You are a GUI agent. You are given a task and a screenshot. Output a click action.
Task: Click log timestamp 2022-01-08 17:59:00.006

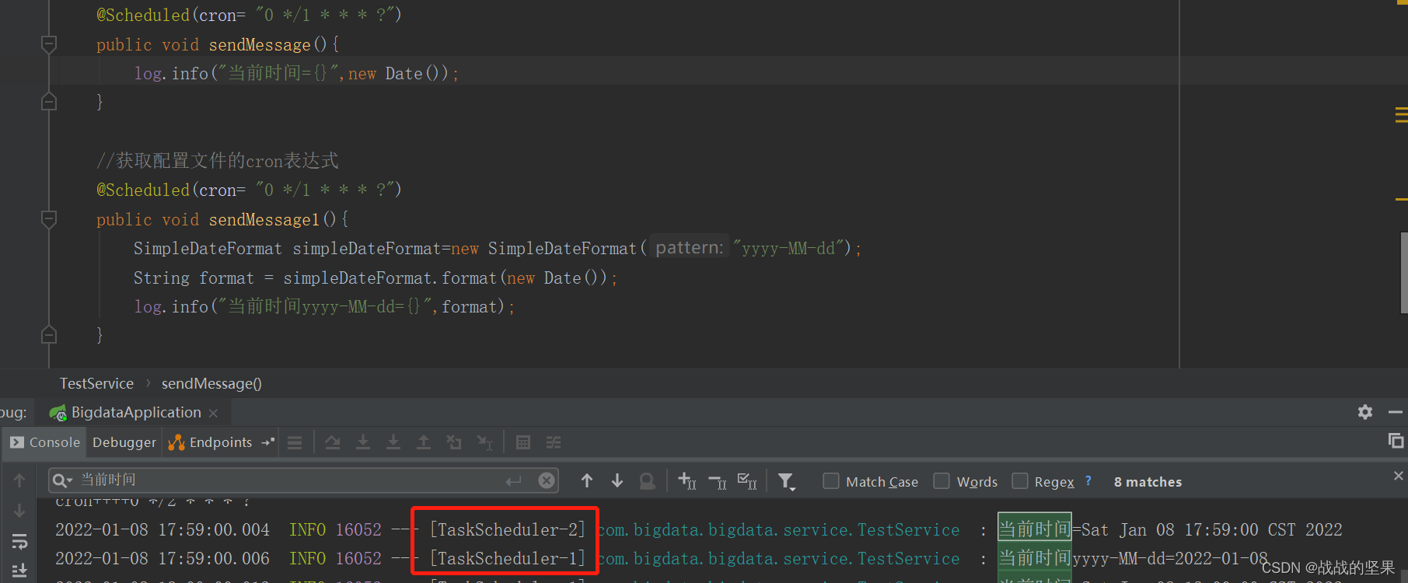162,559
